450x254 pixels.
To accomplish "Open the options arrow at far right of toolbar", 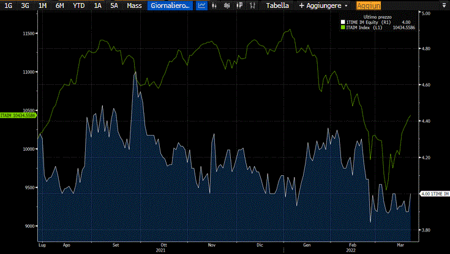I will pyautogui.click(x=444, y=5).
